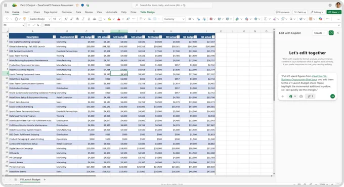344x187 pixels.
Task: Click the Sort and Filter icon
Action: (x=283, y=19)
